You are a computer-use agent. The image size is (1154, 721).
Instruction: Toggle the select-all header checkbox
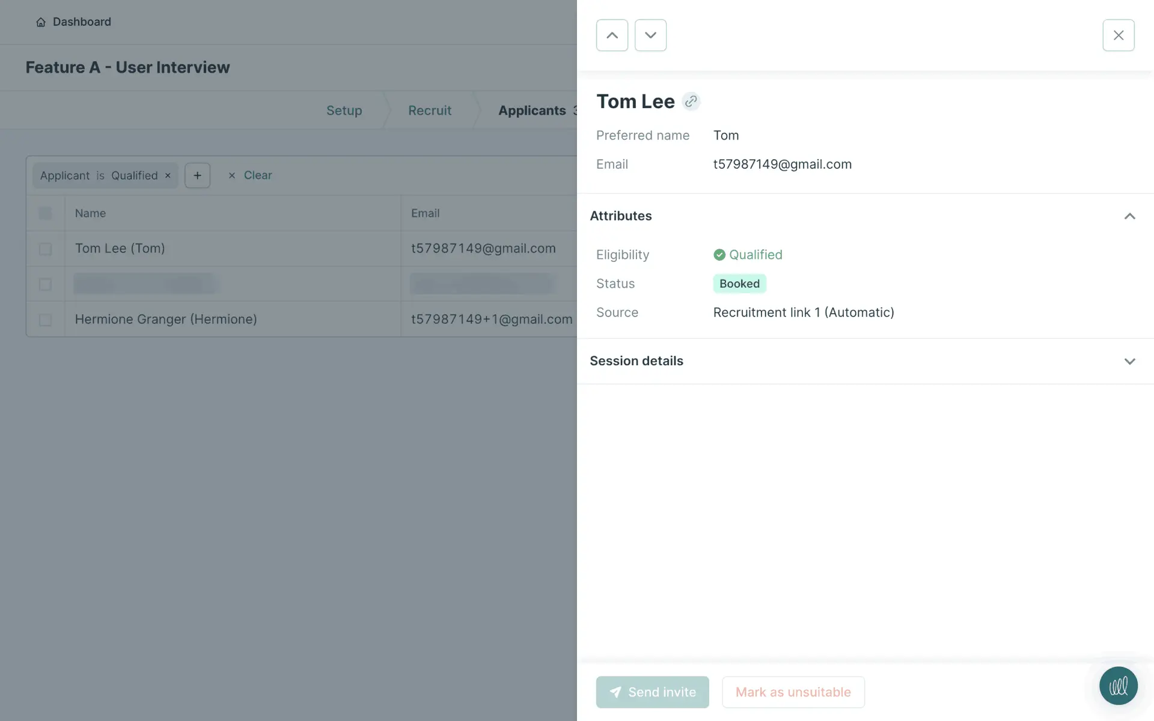coord(45,213)
